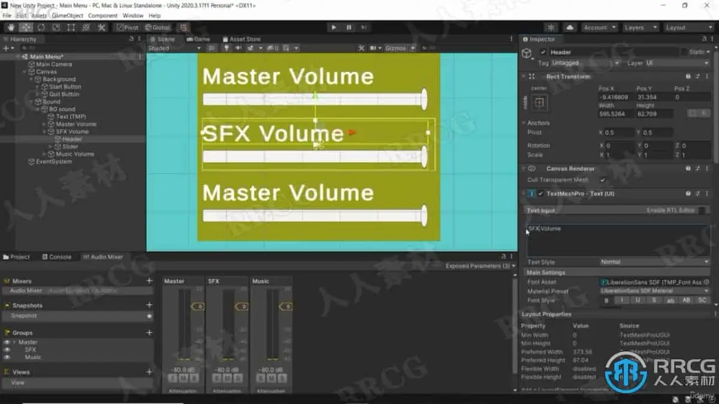Open the Account dropdown
The image size is (719, 404).
pos(599,28)
